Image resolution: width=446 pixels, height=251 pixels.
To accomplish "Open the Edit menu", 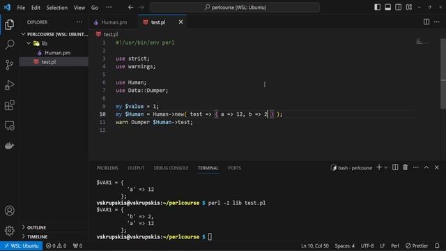I will [36, 8].
